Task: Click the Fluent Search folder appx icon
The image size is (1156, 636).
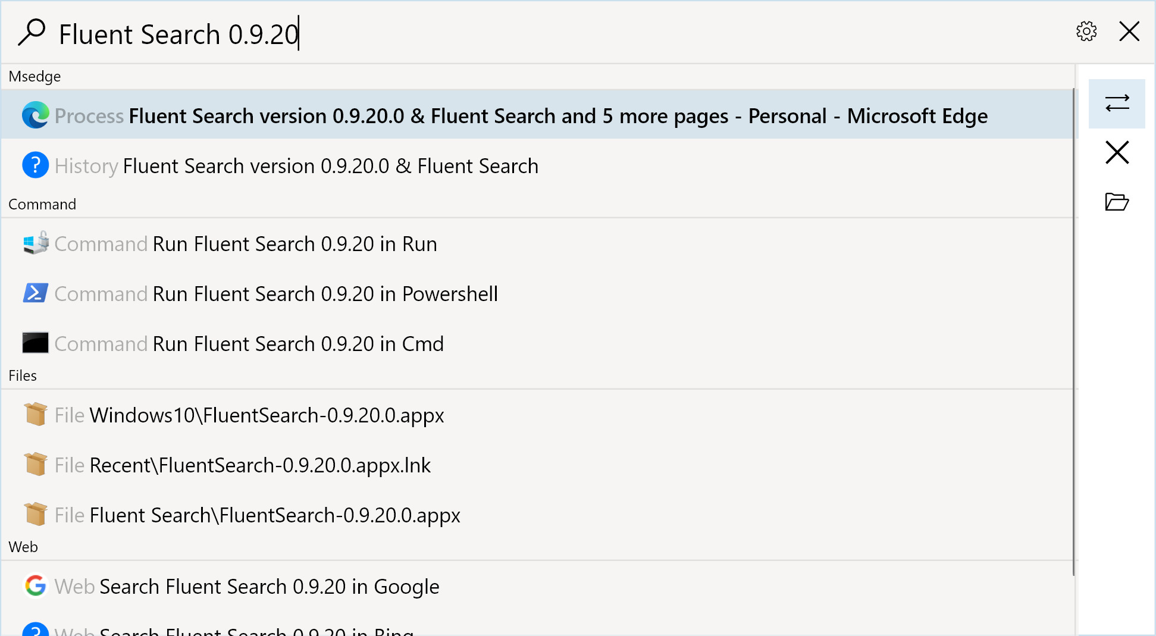Action: pyautogui.click(x=35, y=514)
